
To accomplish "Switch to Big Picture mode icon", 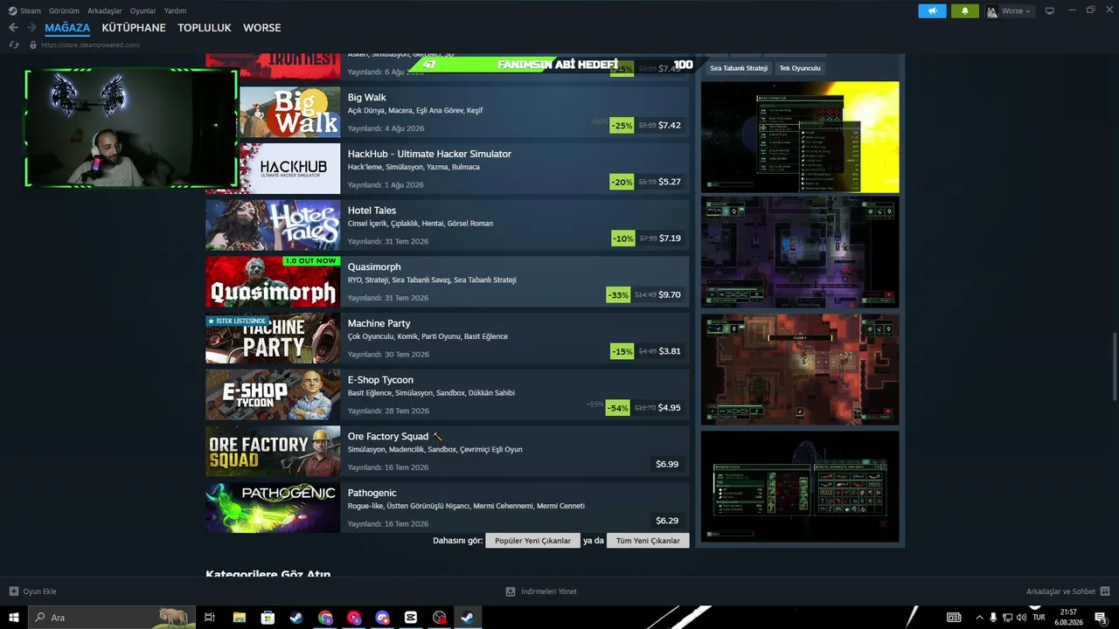I will (x=1049, y=10).
